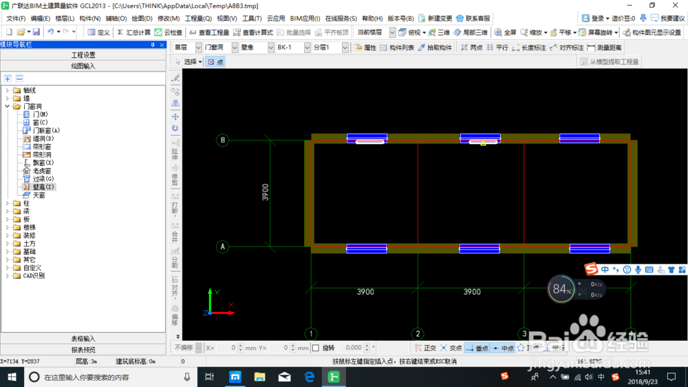The image size is (688, 387).
Task: Click 全屏 full screen tool
Action: tap(505, 32)
